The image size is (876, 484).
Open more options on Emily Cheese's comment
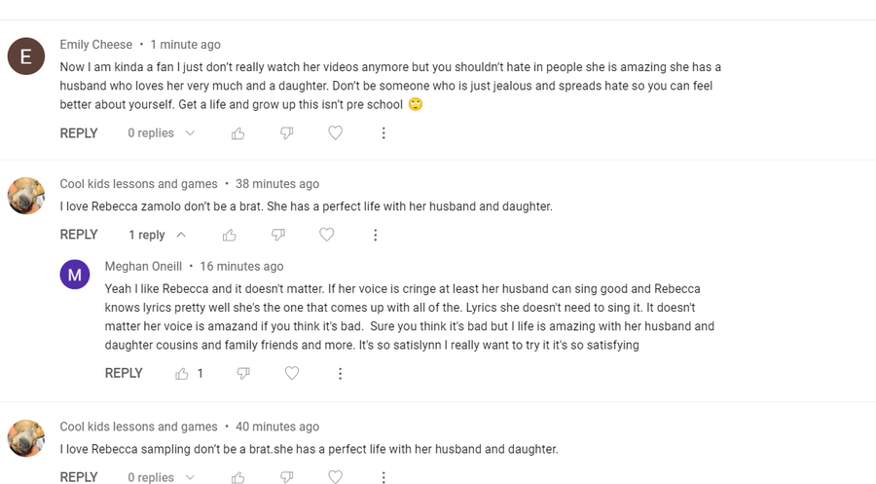(x=383, y=133)
